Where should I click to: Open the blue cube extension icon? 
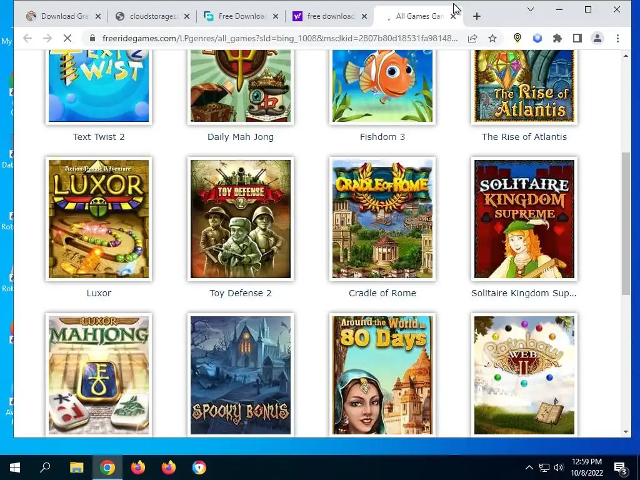point(537,38)
